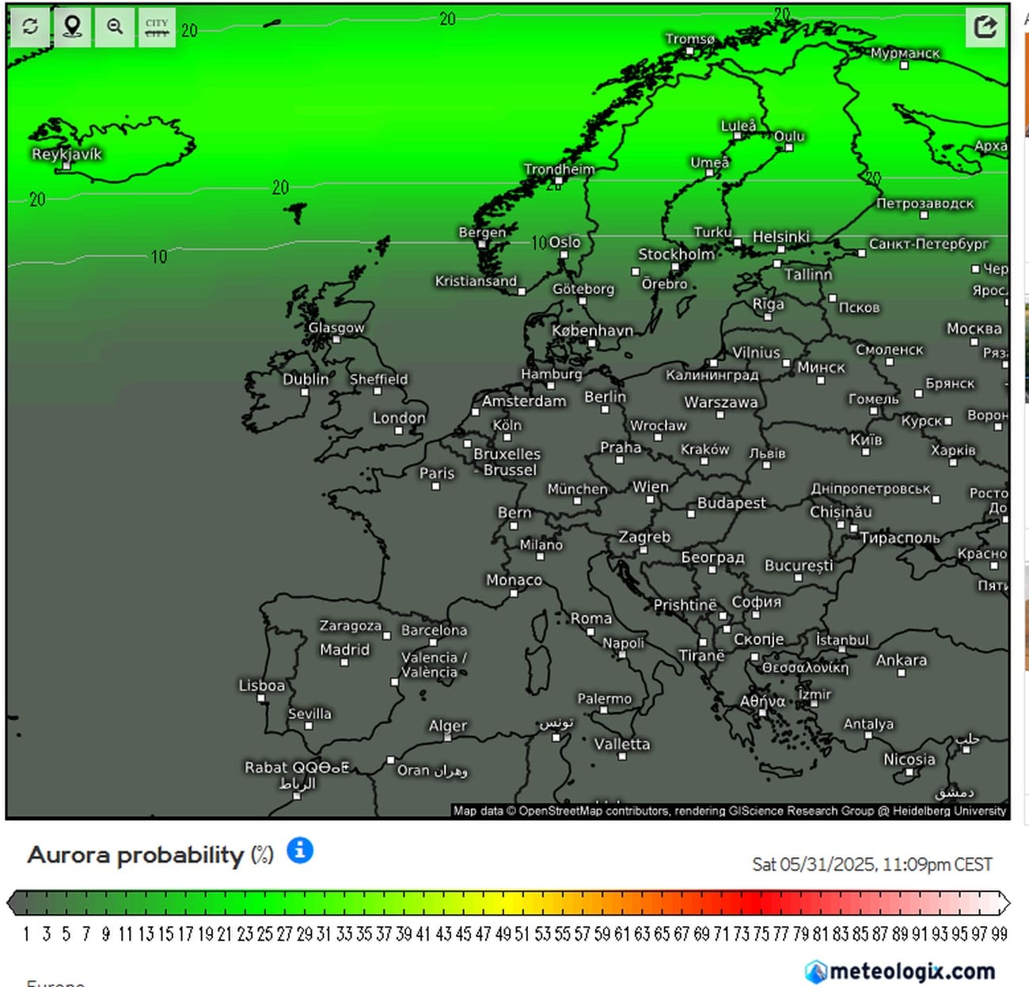The width and height of the screenshot is (1029, 987).
Task: Select the Helsinki city marker
Action: (x=780, y=249)
